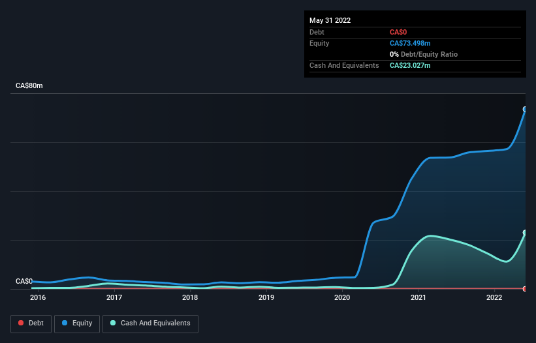Click the Equity row label in tooltip

pos(319,43)
